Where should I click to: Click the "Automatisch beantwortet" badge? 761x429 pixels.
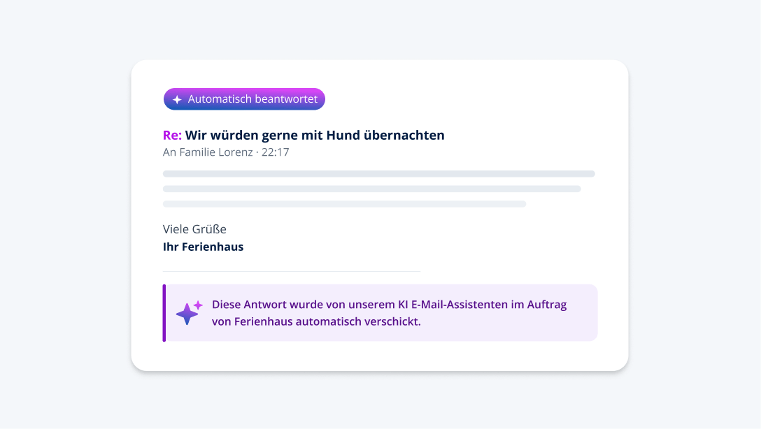pos(244,99)
